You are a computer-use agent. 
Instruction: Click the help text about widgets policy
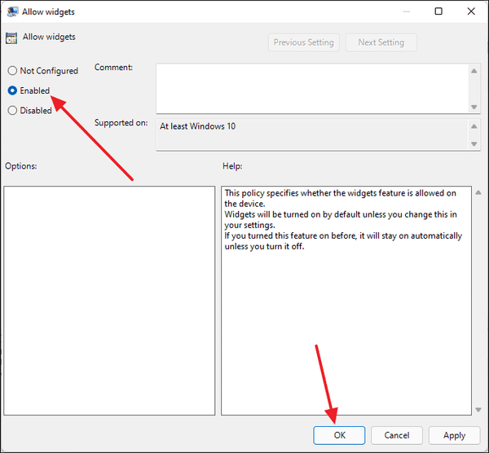pyautogui.click(x=343, y=219)
